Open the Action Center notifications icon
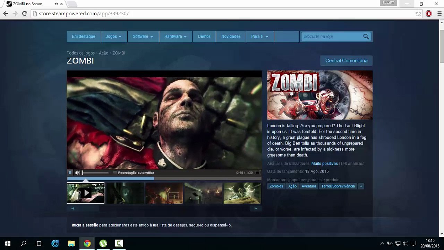444x250 pixels. tap(413, 243)
